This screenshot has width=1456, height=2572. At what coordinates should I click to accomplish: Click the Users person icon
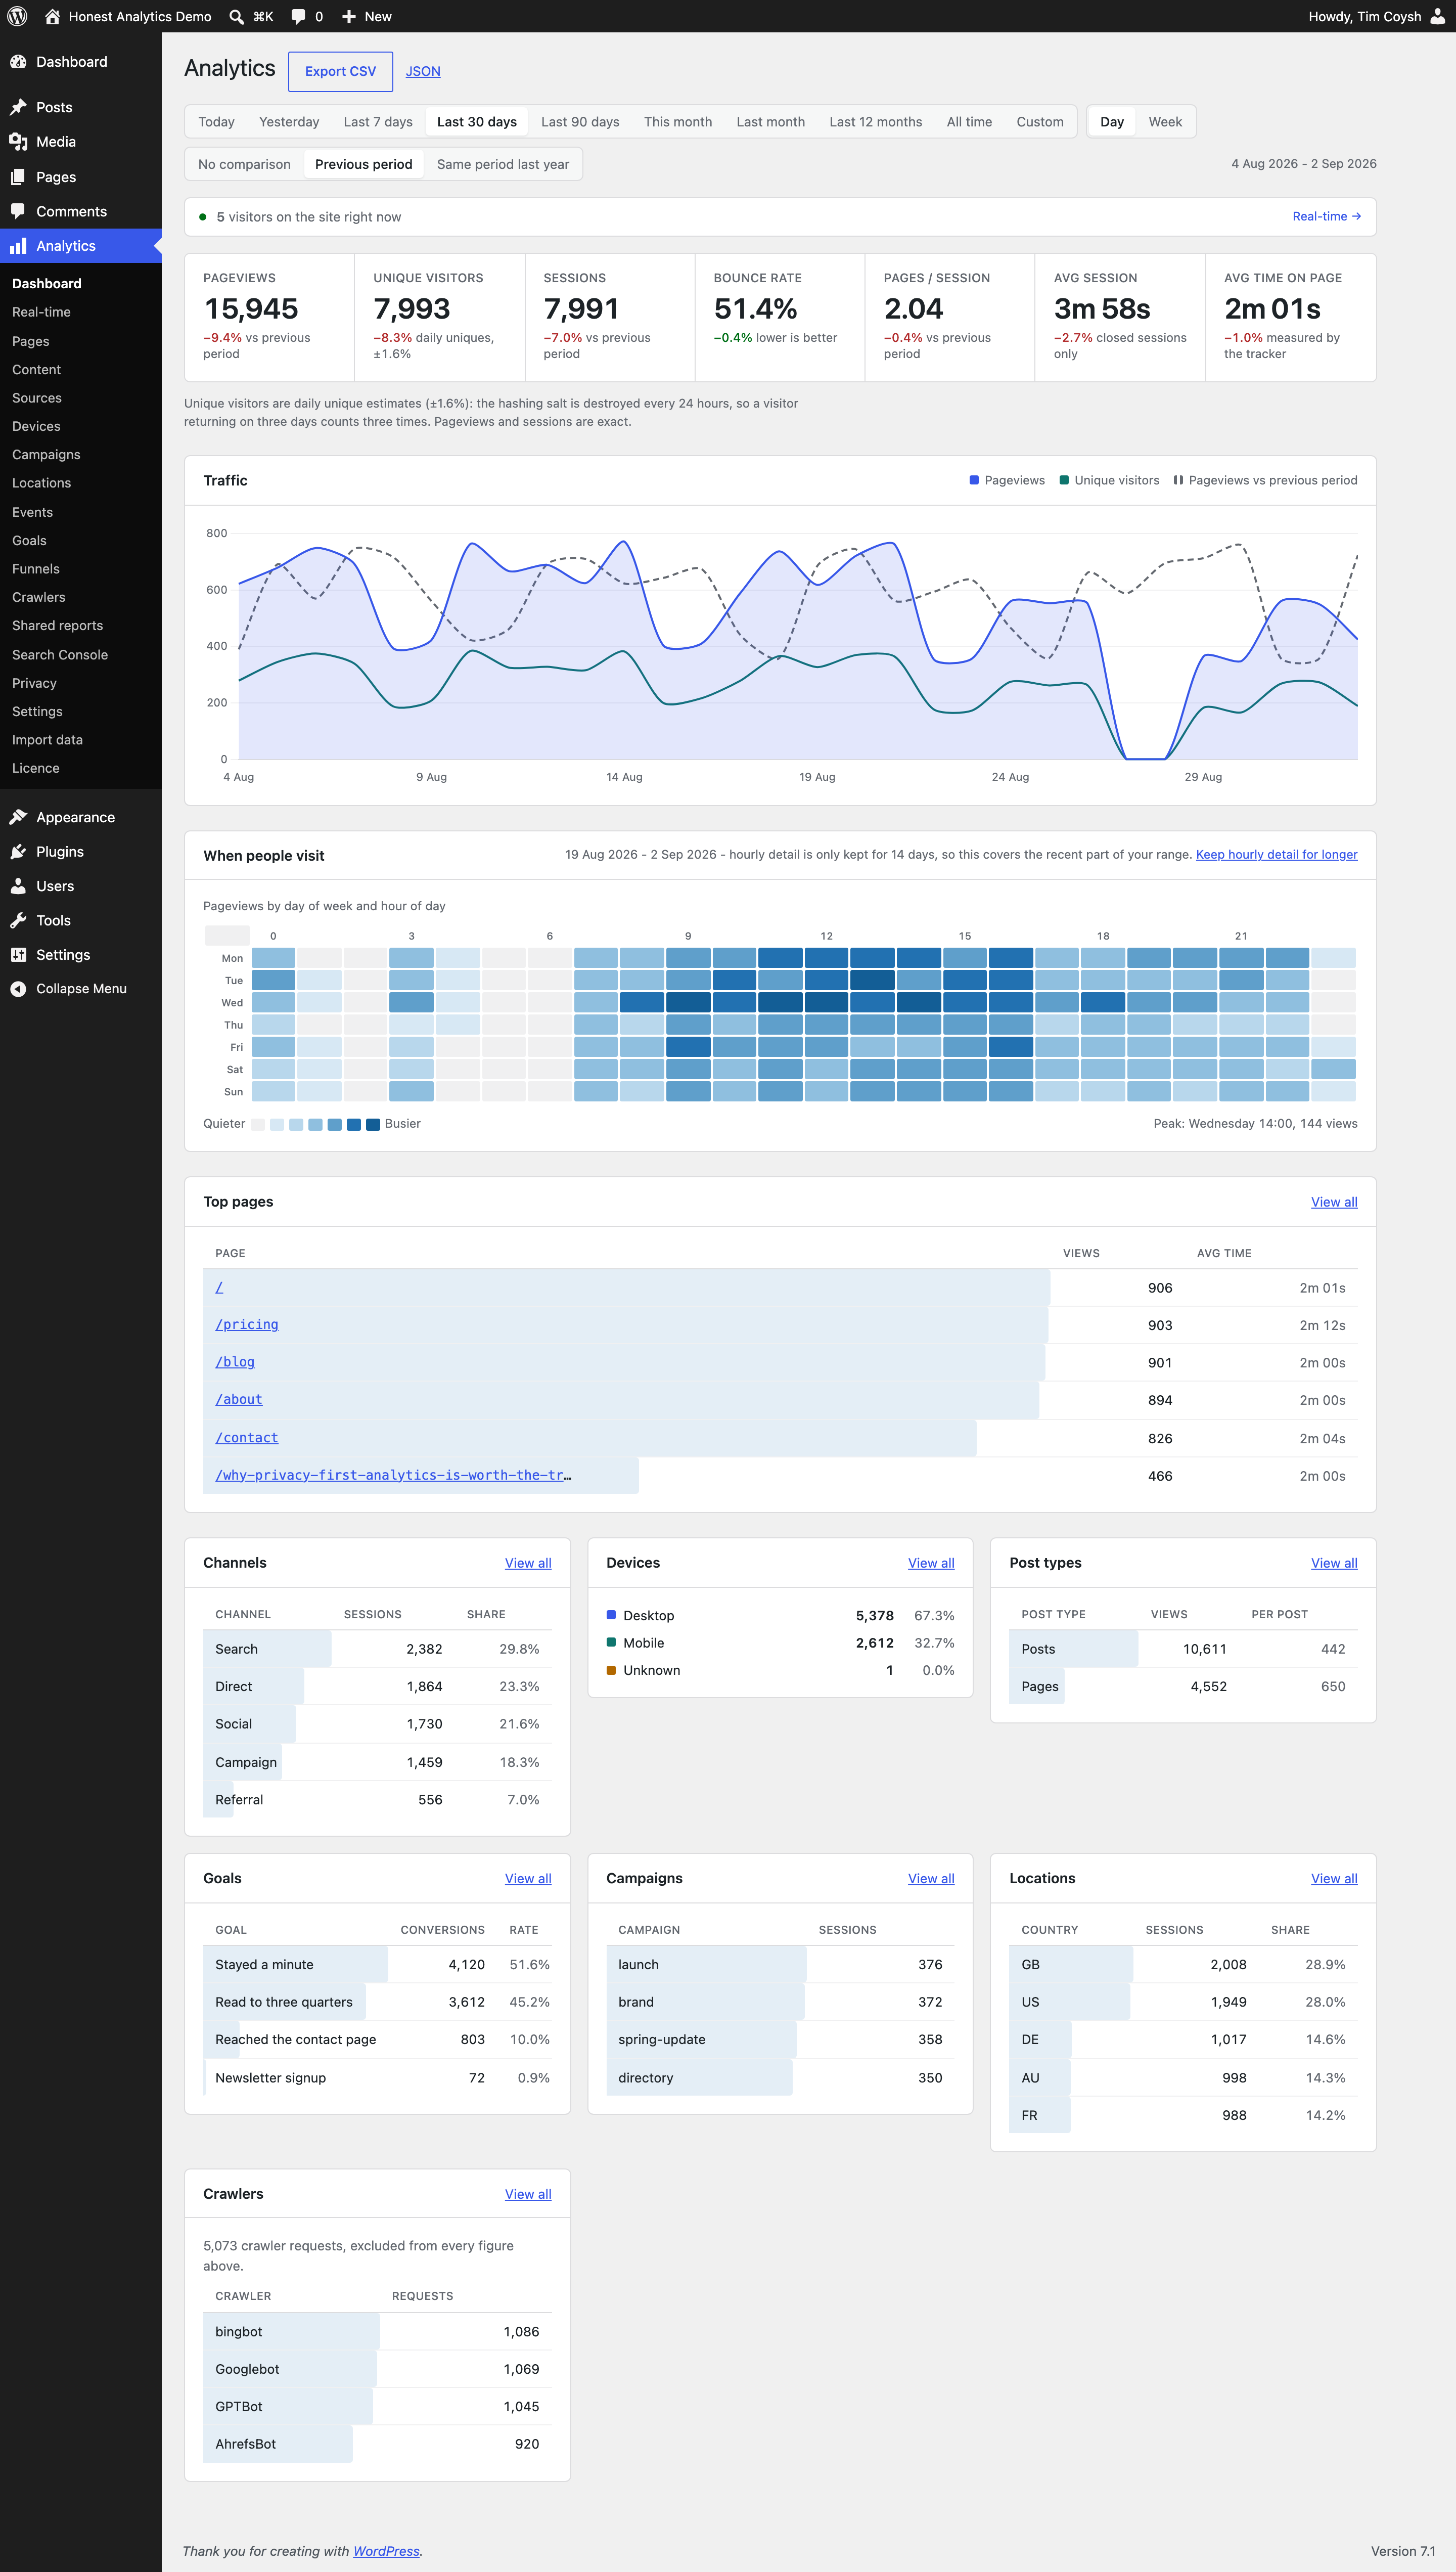pyautogui.click(x=18, y=886)
